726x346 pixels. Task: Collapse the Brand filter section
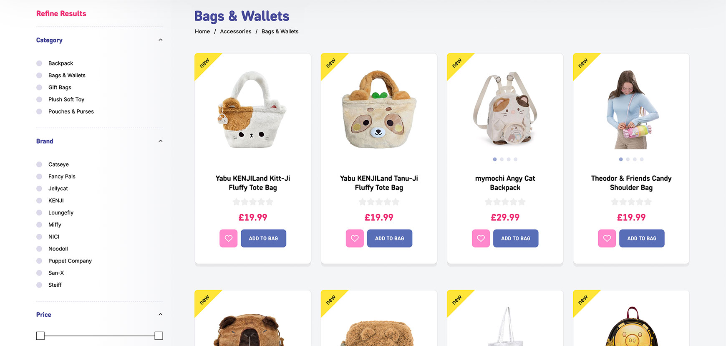161,141
